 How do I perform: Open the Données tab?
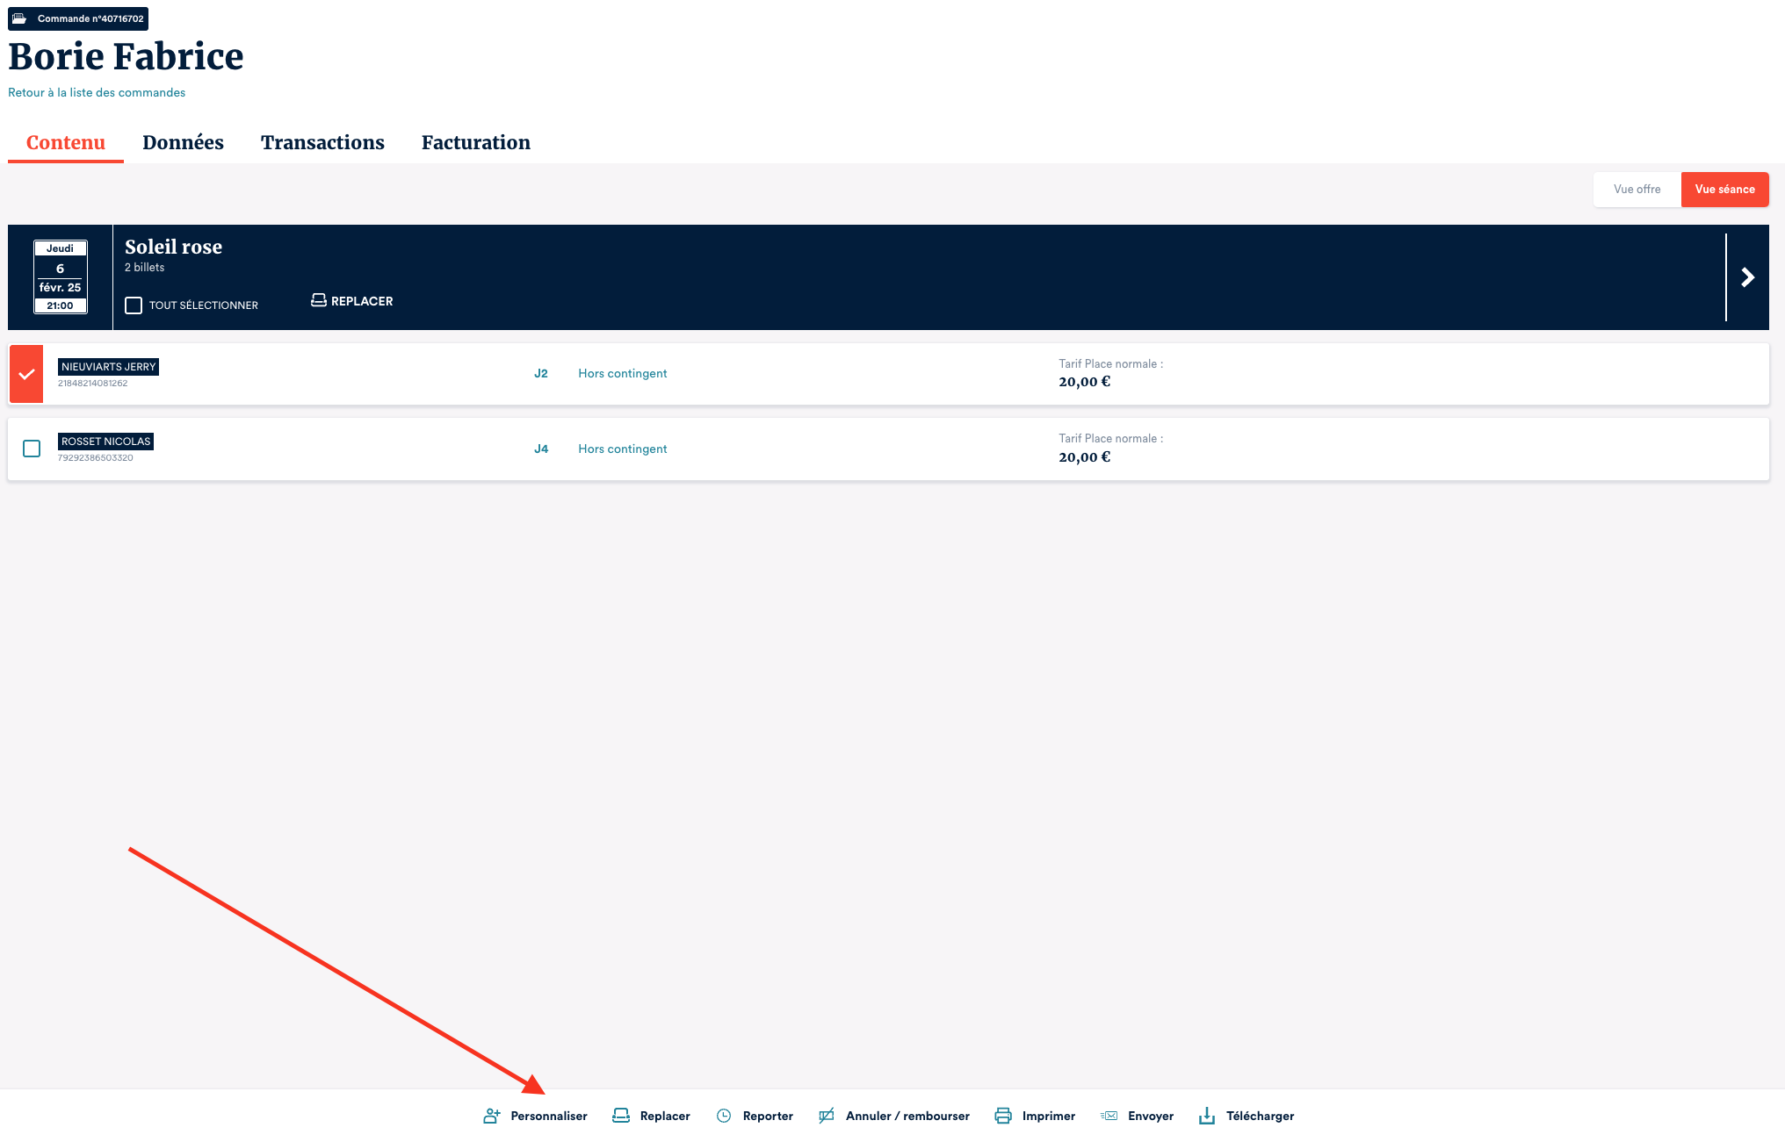183,142
